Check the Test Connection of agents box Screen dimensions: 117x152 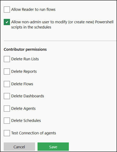tap(7, 133)
